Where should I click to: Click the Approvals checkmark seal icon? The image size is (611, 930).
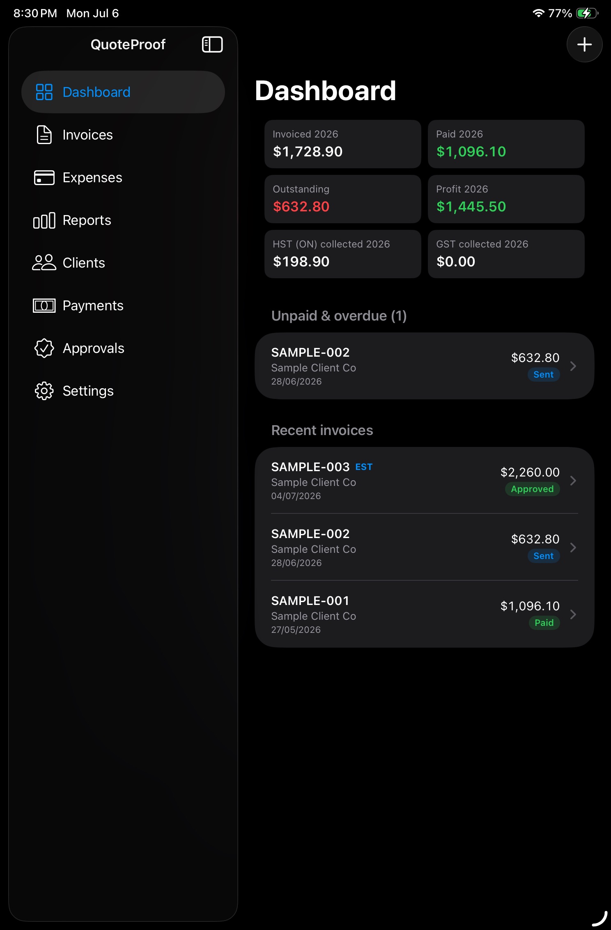(x=44, y=348)
